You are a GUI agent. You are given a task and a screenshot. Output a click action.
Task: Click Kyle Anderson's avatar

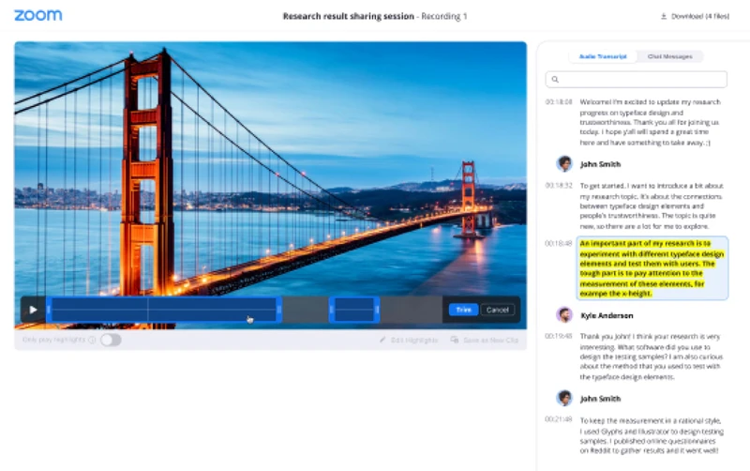click(564, 315)
